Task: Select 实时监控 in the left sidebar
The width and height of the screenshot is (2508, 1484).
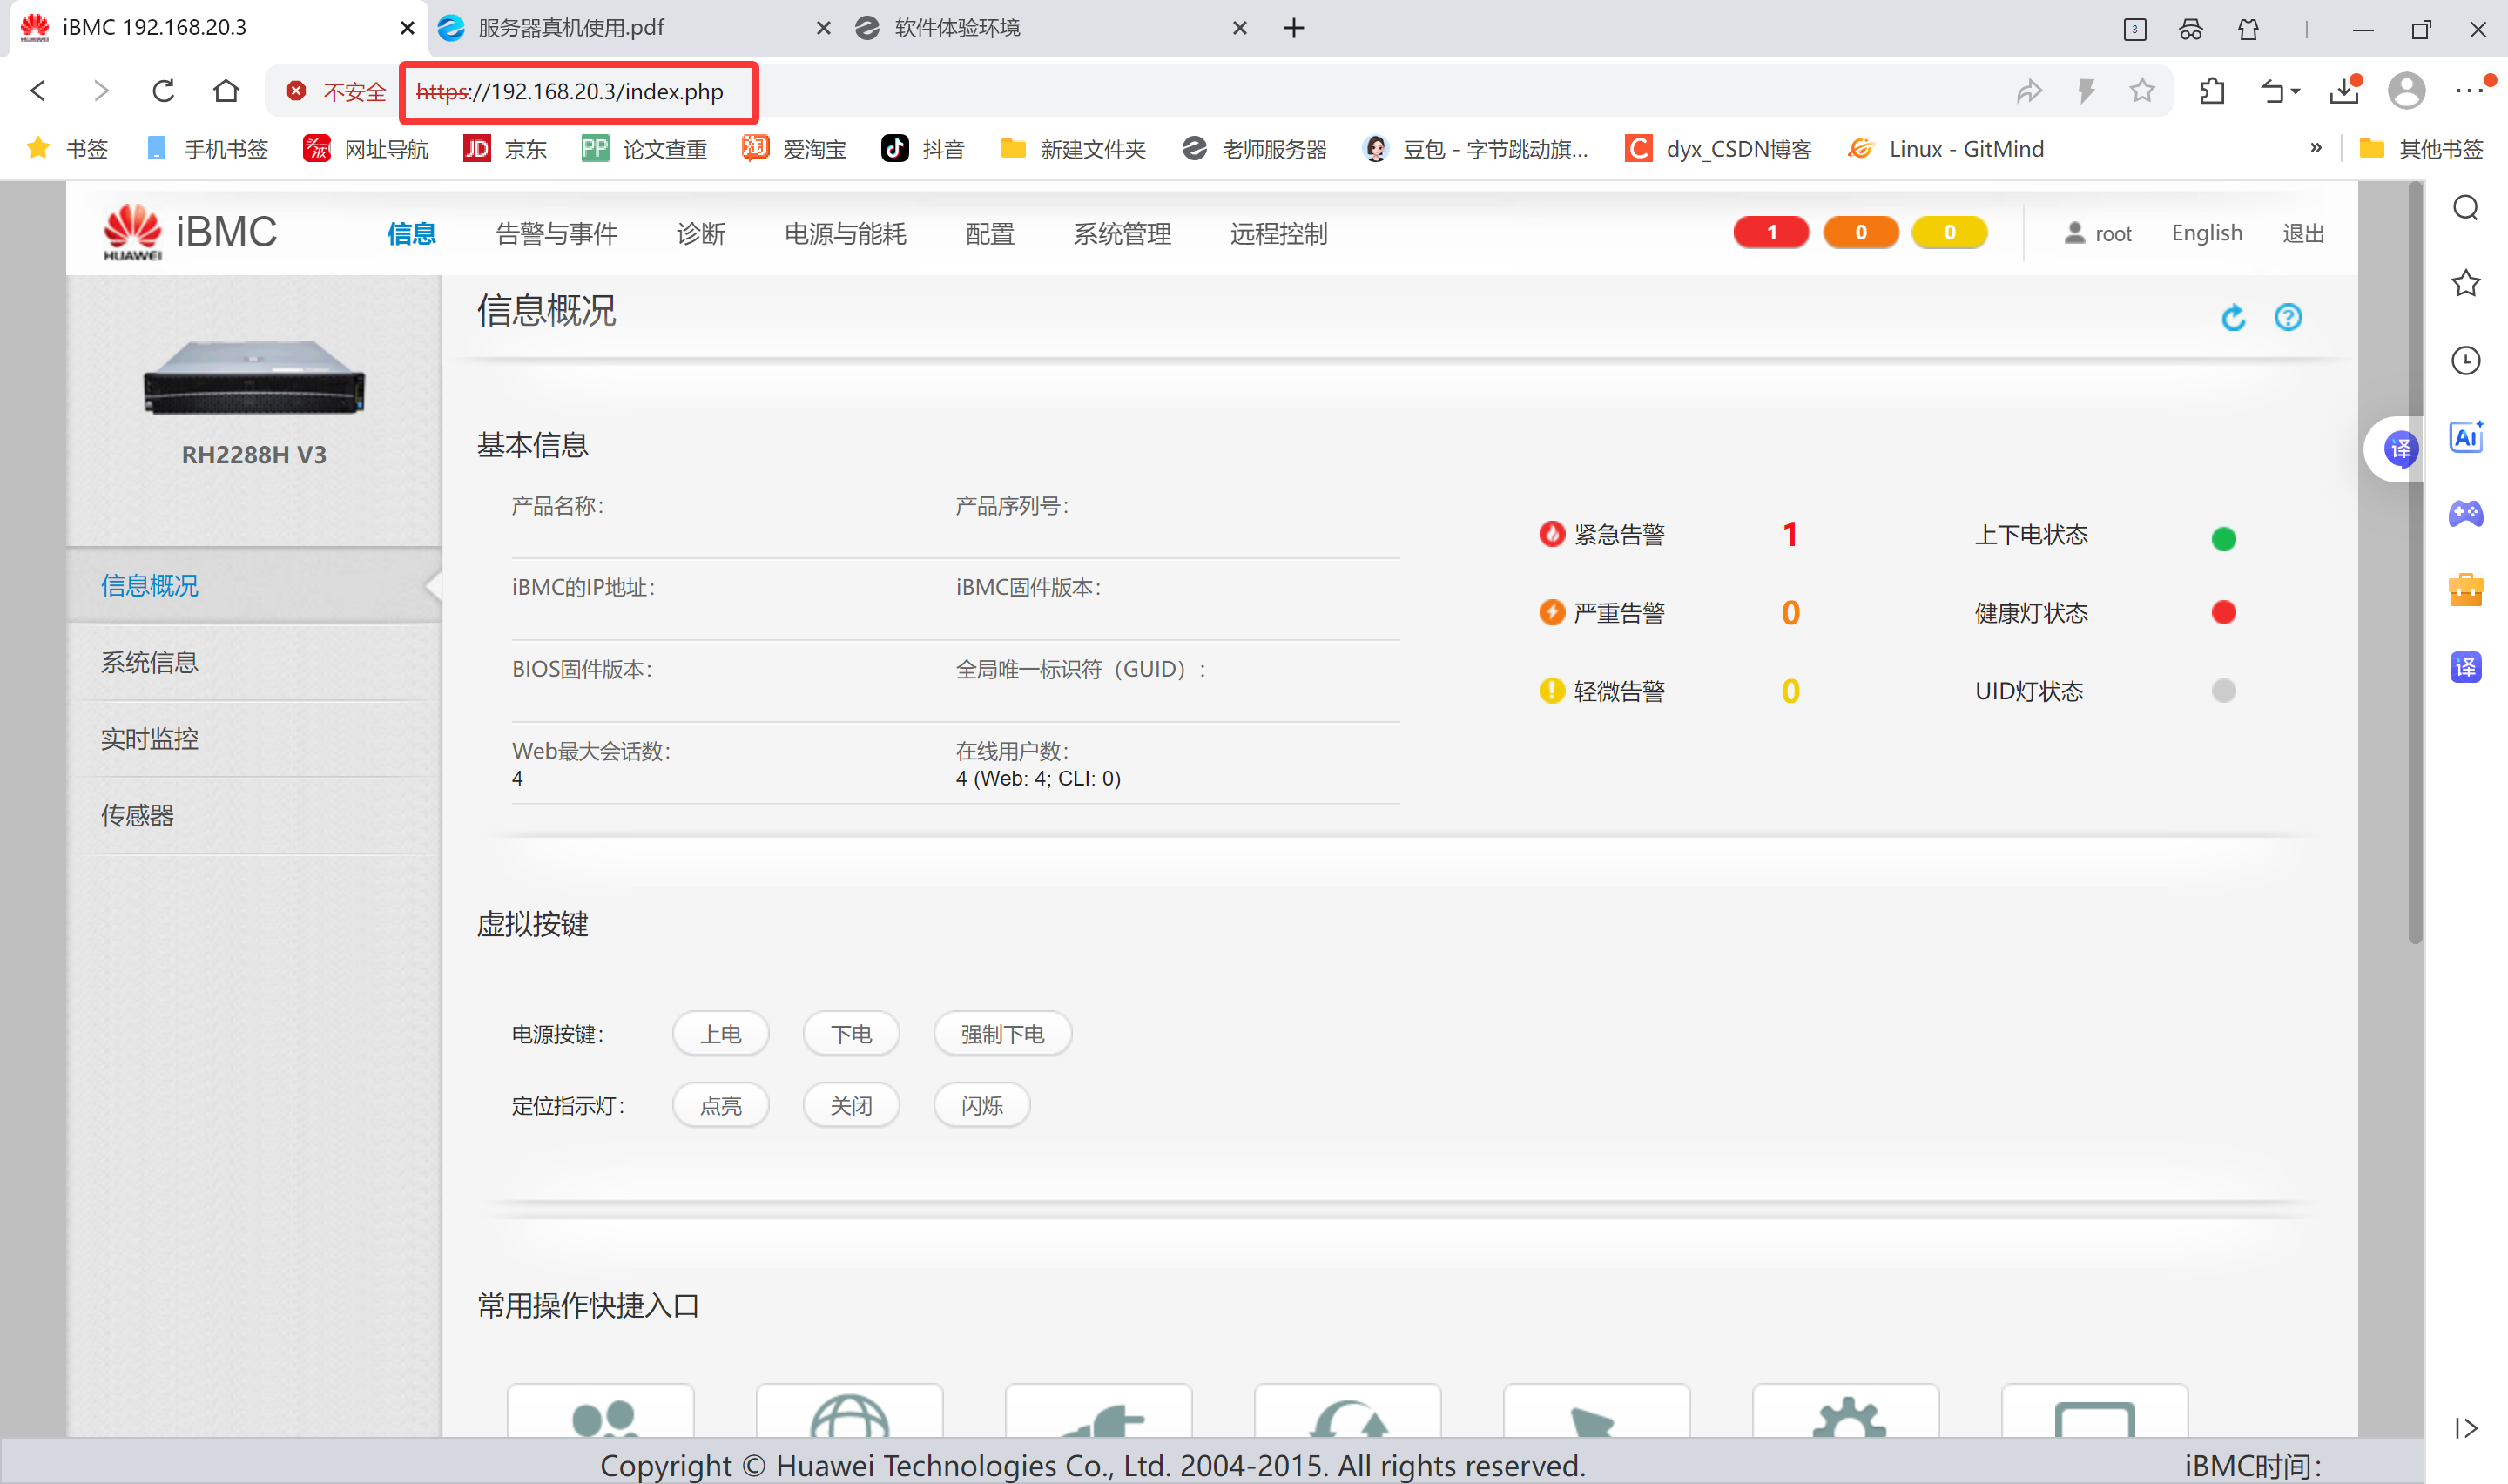Action: [x=149, y=739]
